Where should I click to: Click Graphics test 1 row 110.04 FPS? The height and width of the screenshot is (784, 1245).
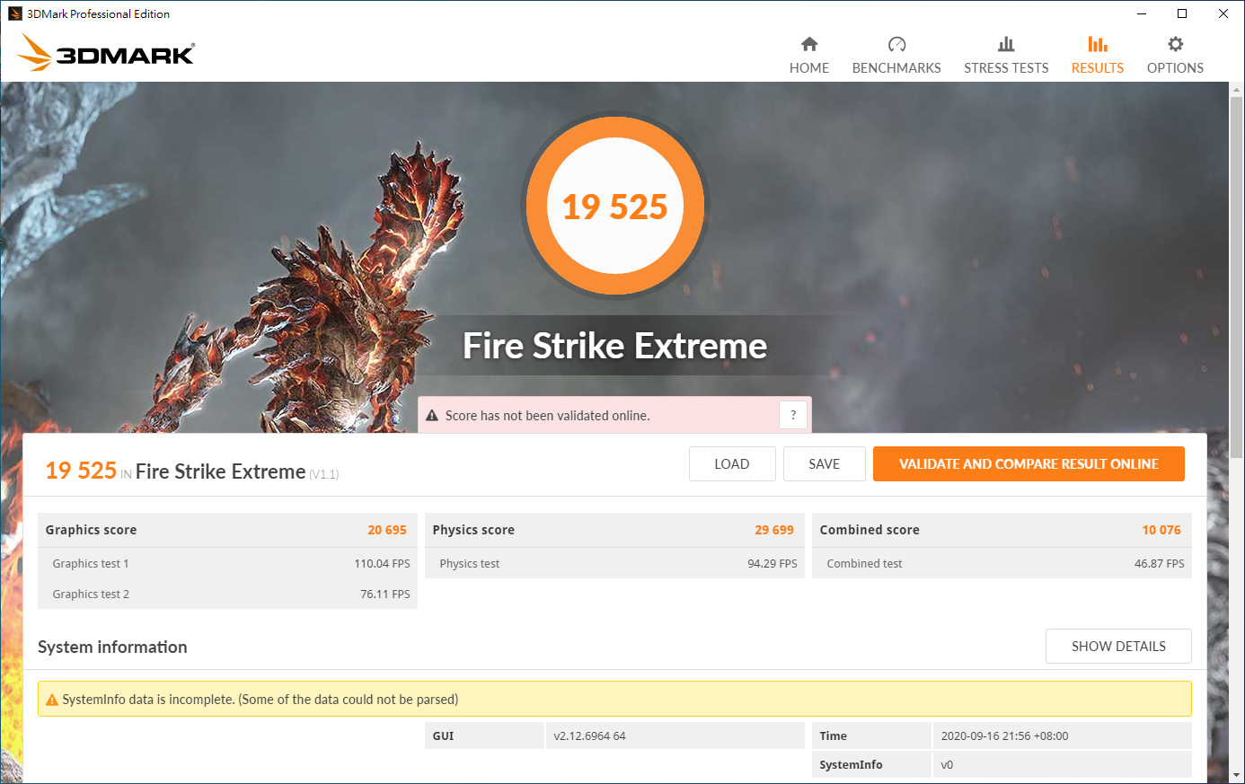click(x=228, y=563)
